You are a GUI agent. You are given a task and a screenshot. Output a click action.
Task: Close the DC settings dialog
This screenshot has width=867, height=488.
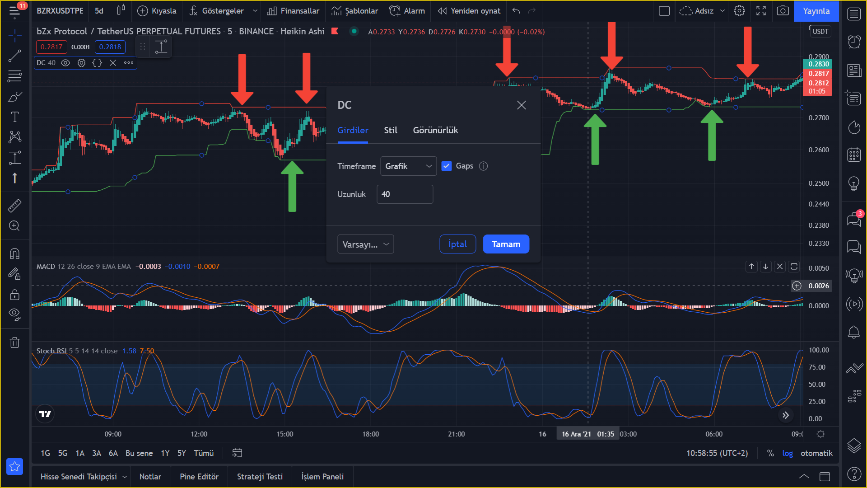coord(522,105)
